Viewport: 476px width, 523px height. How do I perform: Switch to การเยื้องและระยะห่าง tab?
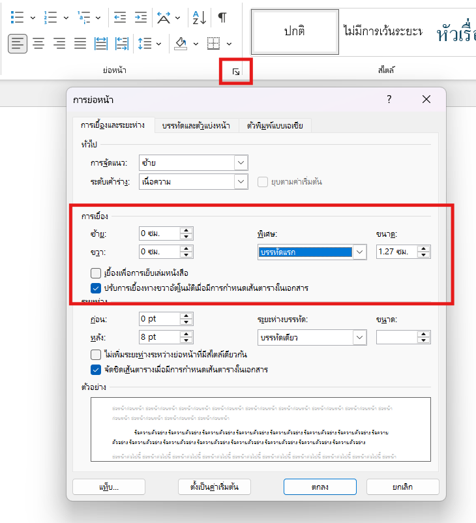coord(113,125)
